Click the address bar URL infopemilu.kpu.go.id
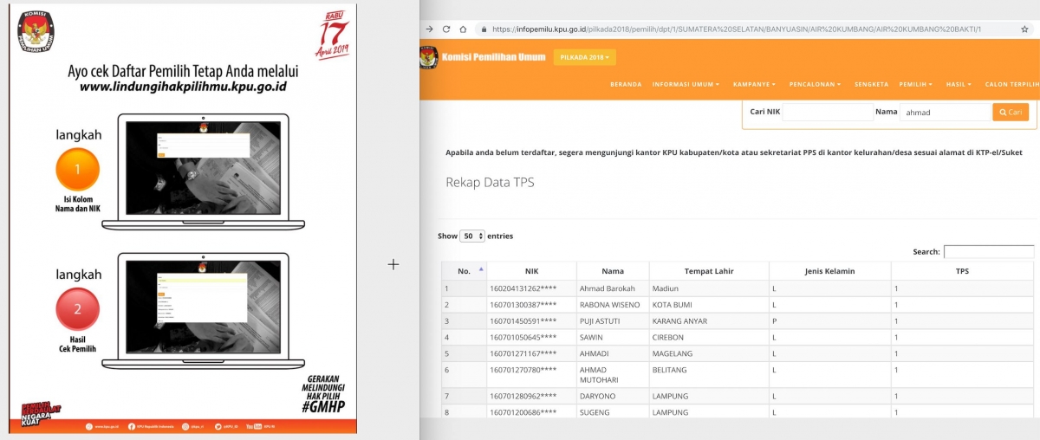The height and width of the screenshot is (440, 1040). tap(736, 29)
